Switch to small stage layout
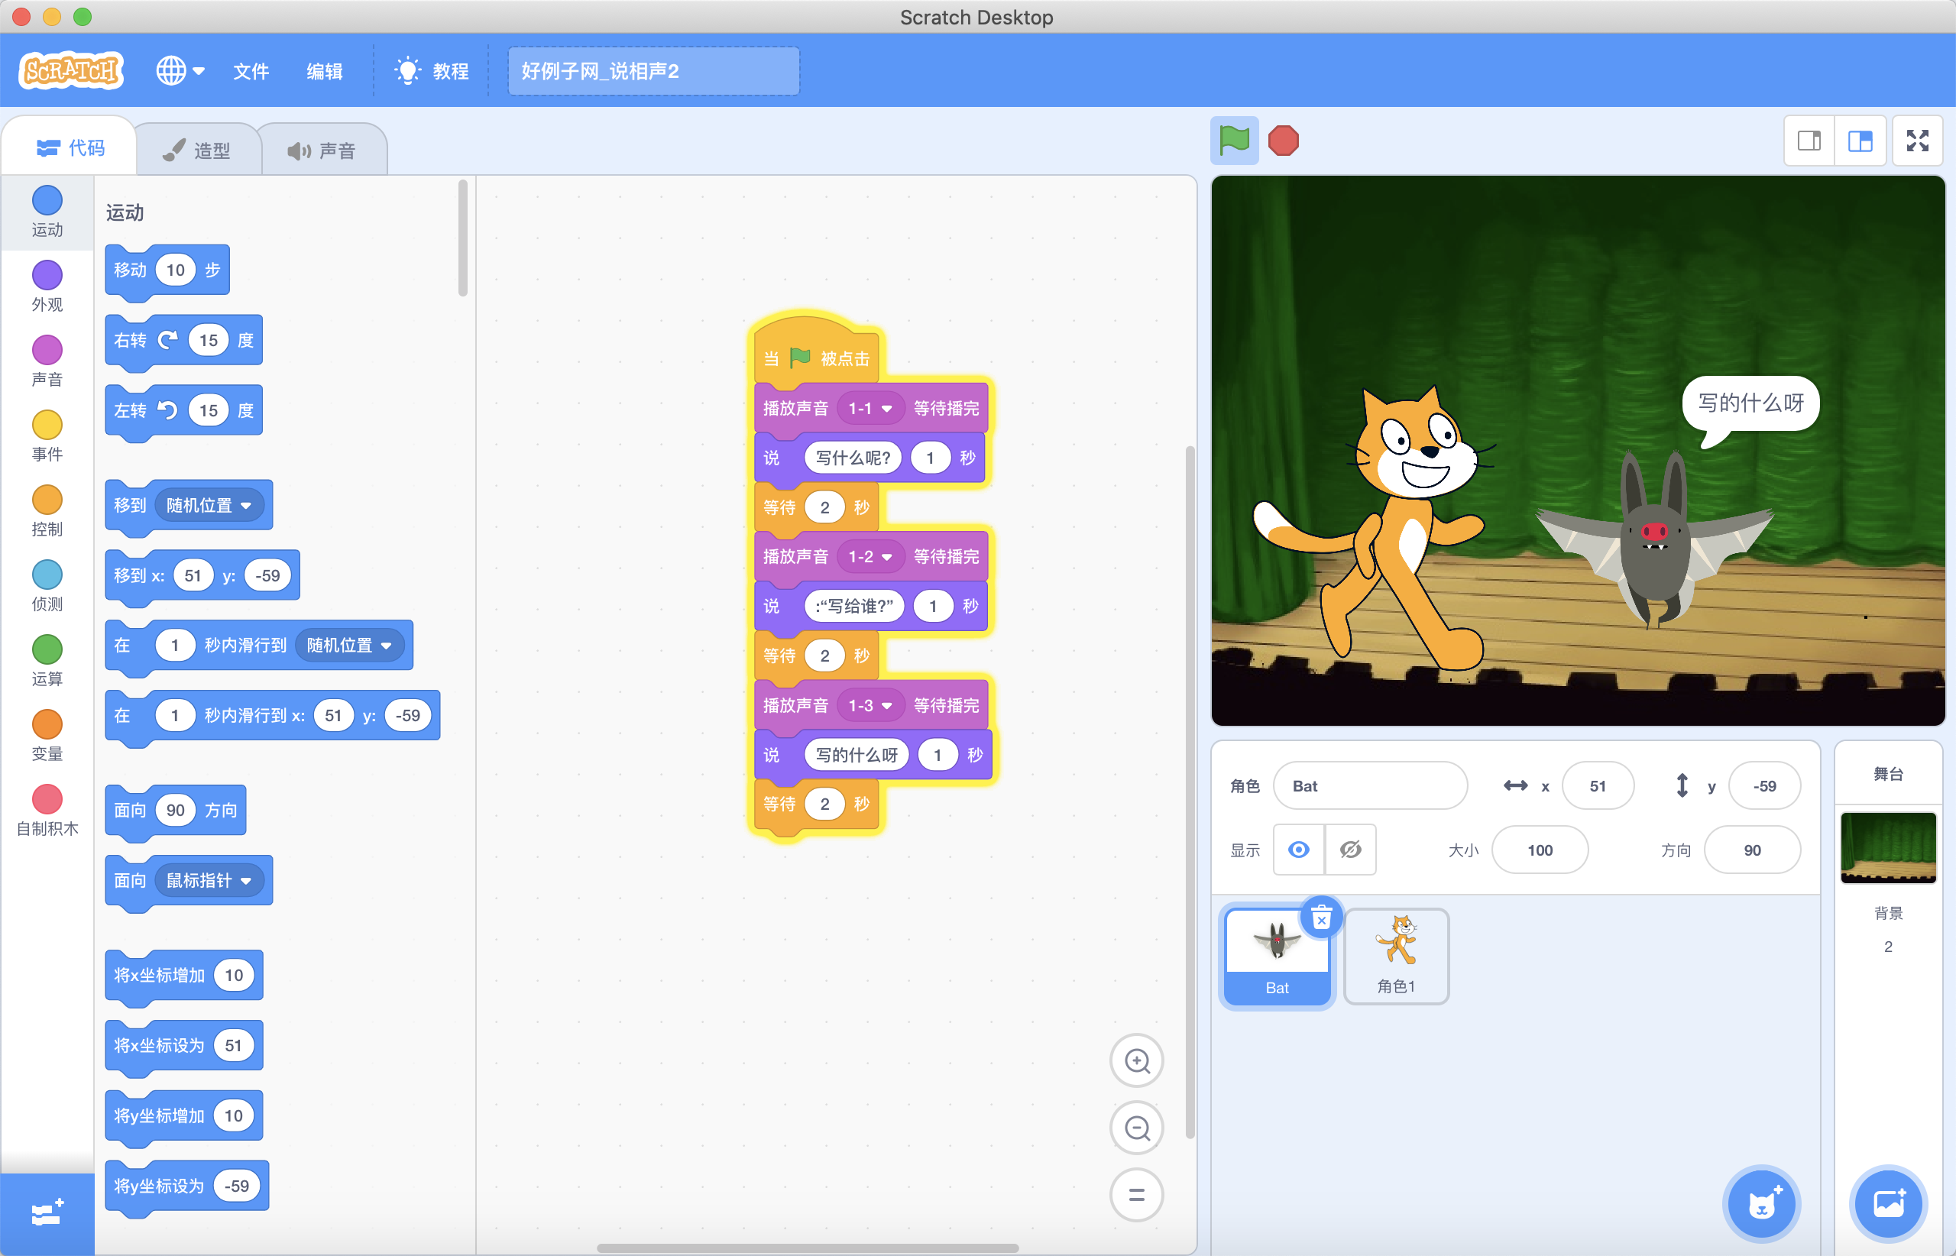 pyautogui.click(x=1809, y=141)
